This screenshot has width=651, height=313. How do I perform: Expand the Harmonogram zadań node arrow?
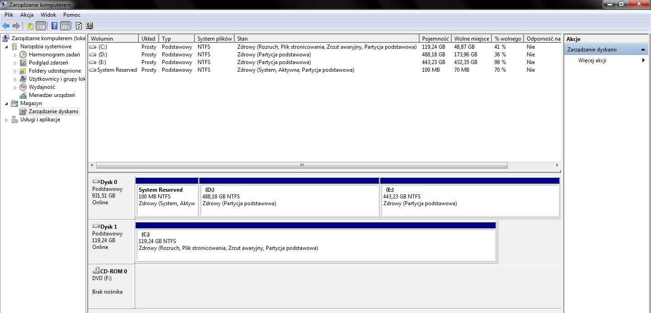tap(15, 55)
